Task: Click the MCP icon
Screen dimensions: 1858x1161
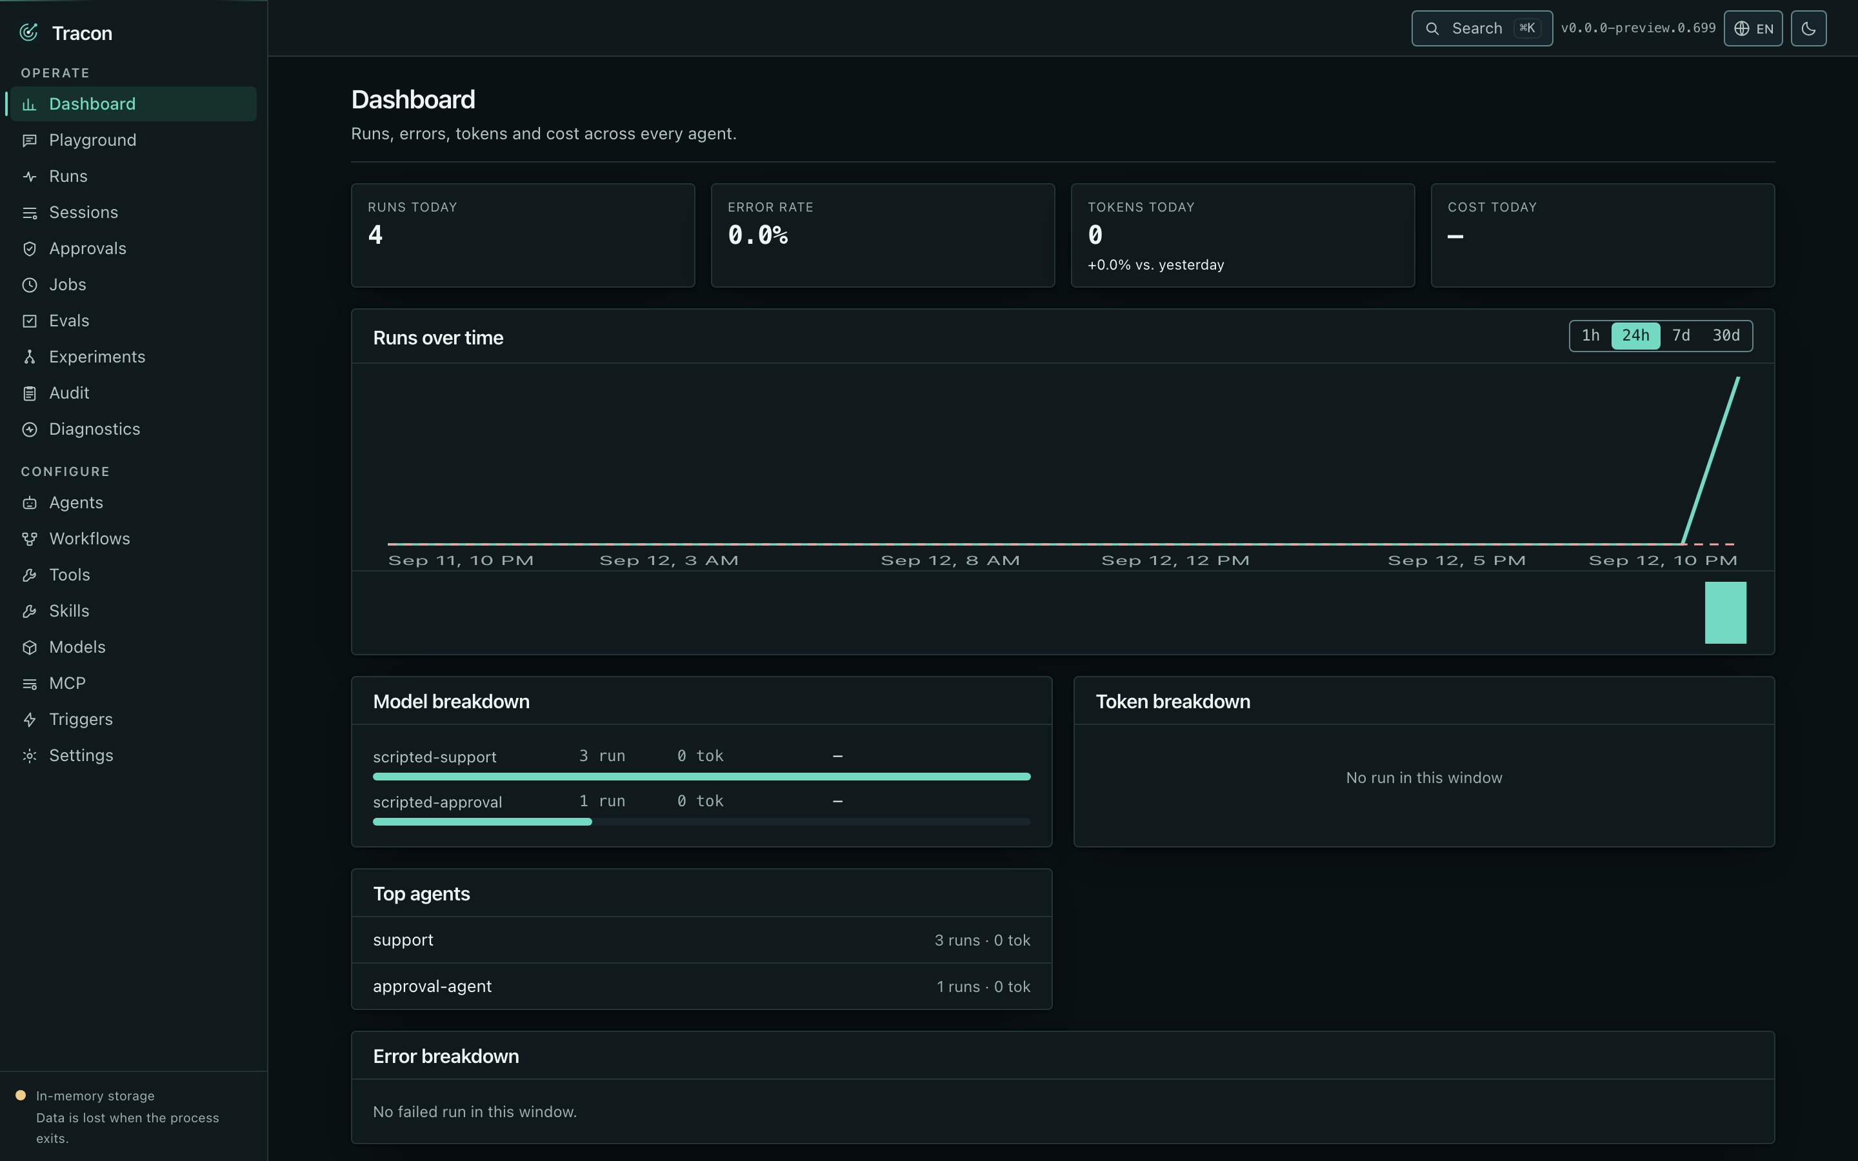Action: point(29,684)
